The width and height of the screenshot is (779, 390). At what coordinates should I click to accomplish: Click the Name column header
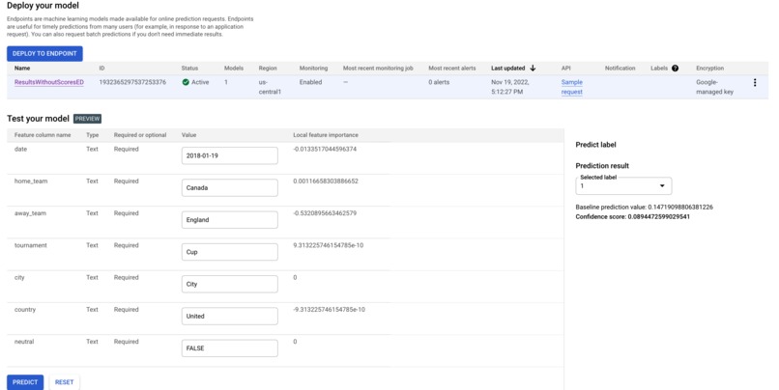pos(22,69)
